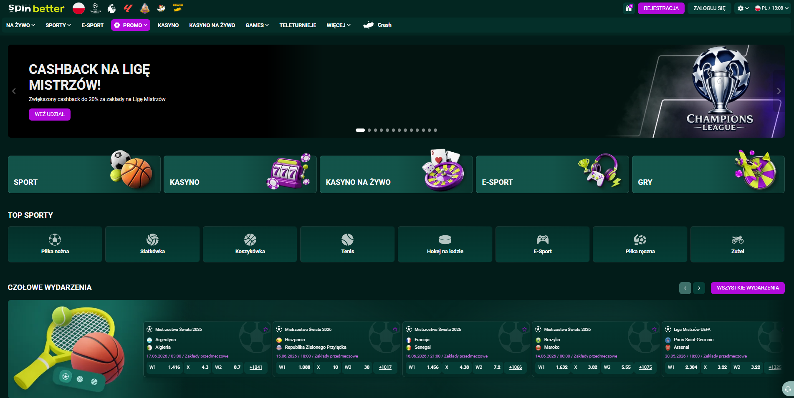
Task: Bet W1 1.088 on Hiszpania
Action: [x=295, y=367]
